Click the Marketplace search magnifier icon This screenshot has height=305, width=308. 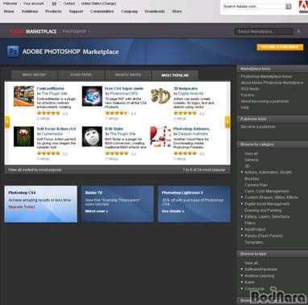(298, 31)
